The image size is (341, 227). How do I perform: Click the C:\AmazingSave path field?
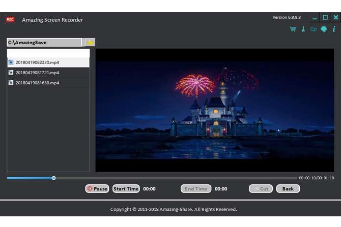[x=44, y=42]
